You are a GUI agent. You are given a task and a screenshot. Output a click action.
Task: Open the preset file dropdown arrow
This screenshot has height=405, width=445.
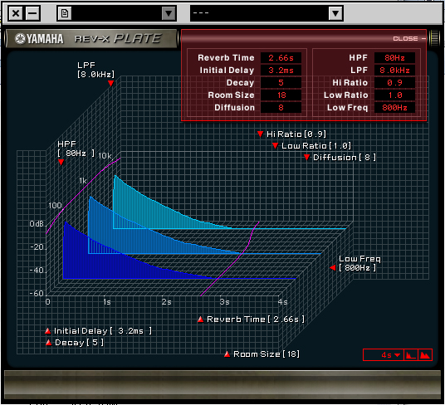tap(169, 13)
